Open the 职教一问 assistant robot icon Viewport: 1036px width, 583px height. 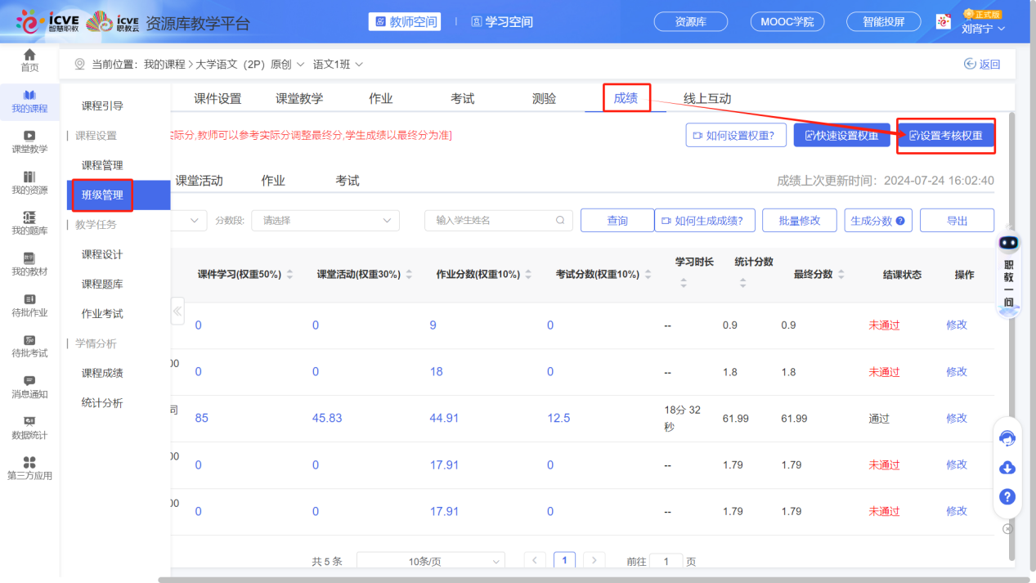coord(1008,243)
